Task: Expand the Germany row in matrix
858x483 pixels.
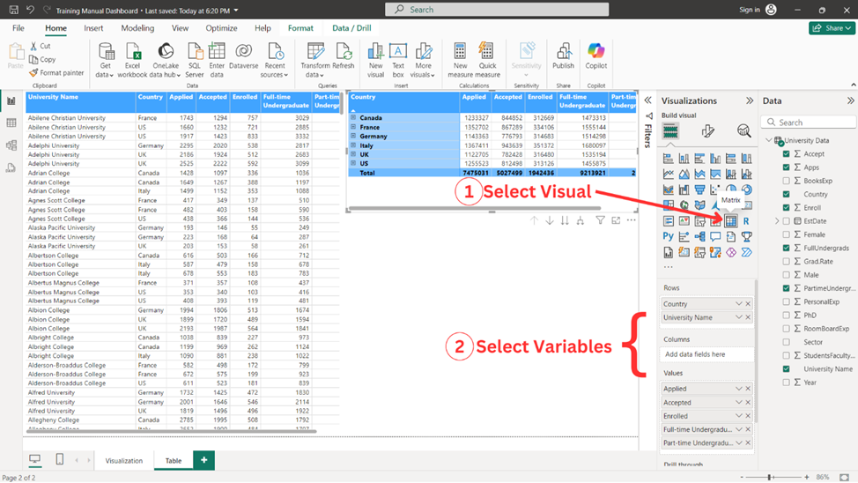Action: pos(353,136)
